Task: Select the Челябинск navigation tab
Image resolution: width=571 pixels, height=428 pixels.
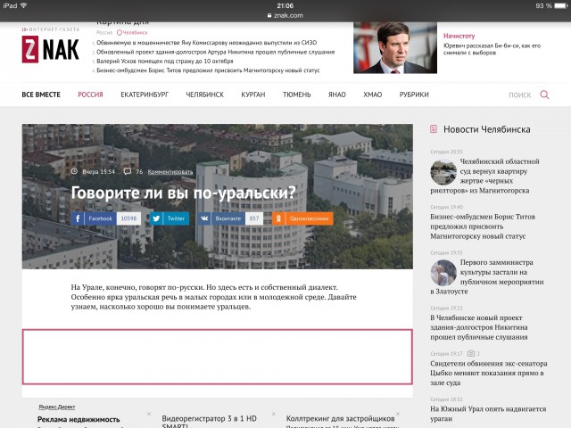Action: [203, 95]
